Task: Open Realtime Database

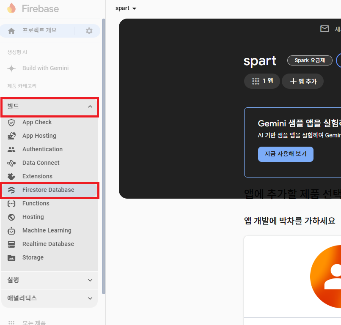Action: 49,244
